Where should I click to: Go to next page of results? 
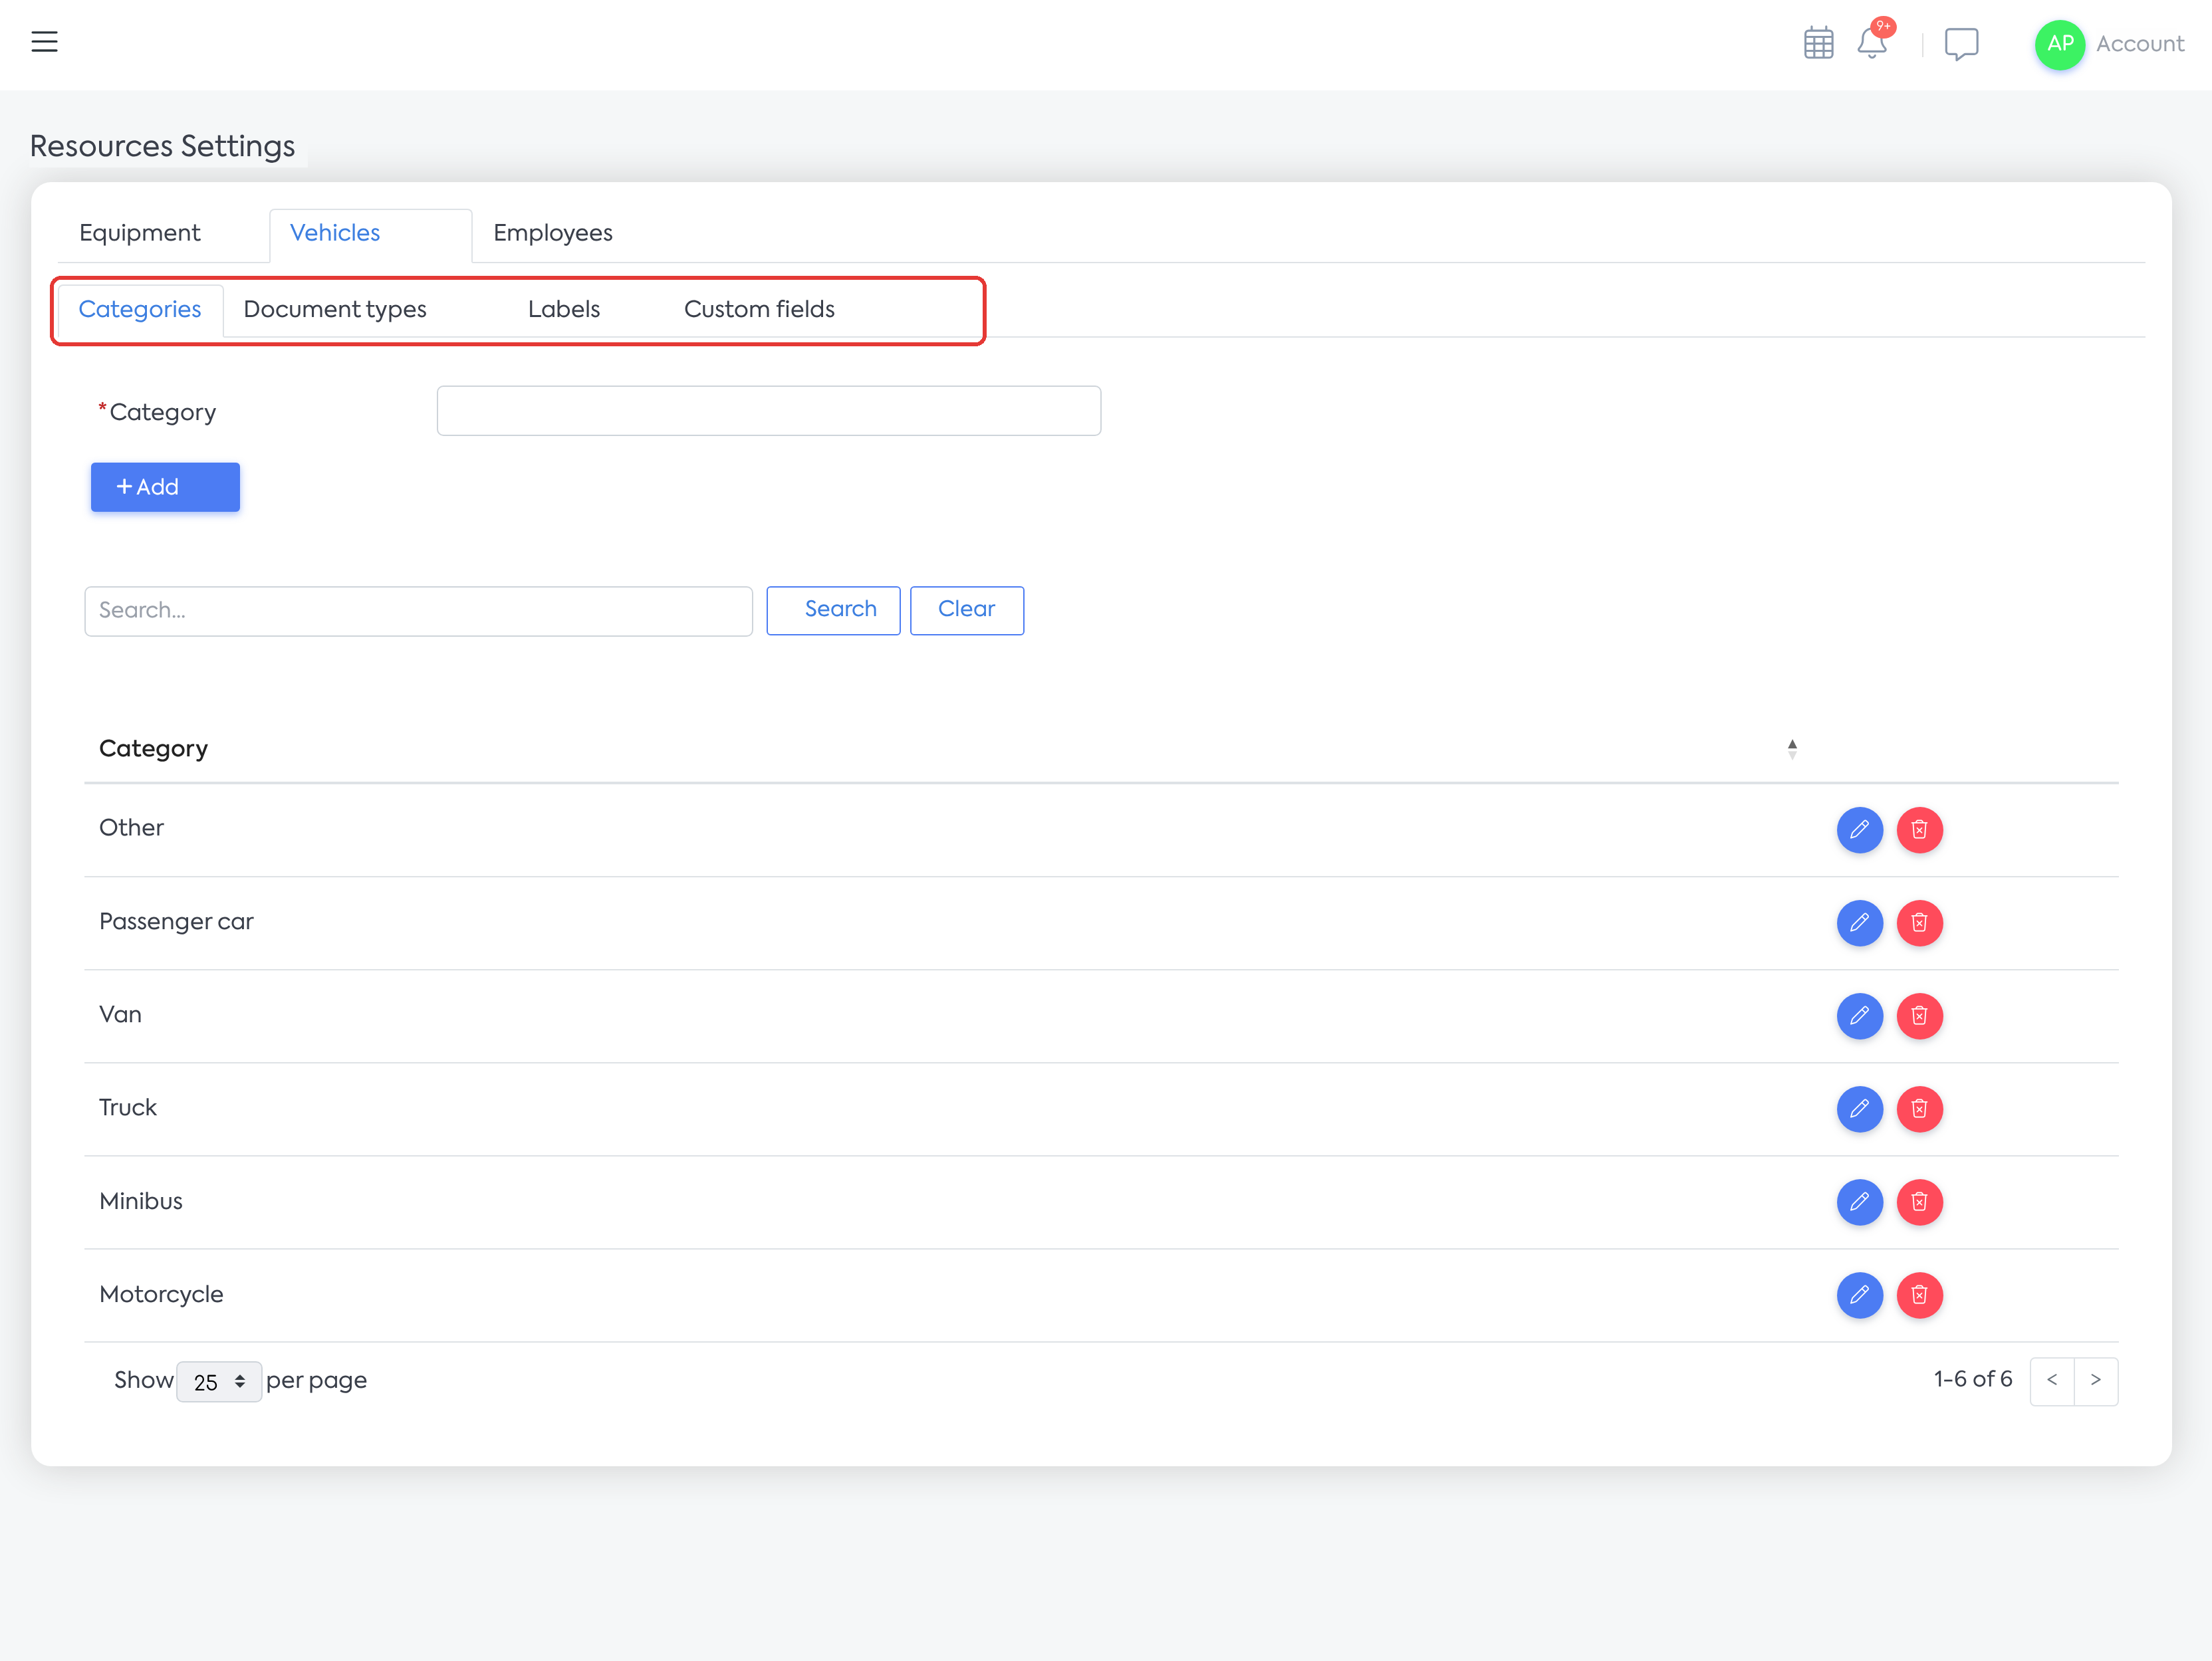[2096, 1381]
